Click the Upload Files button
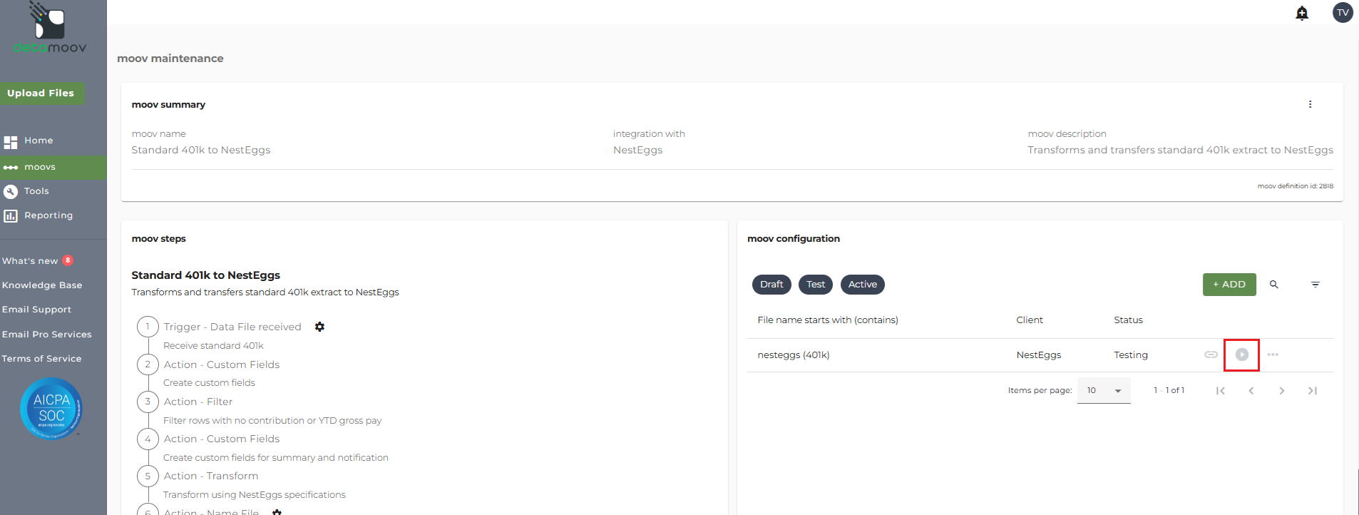This screenshot has width=1359, height=515. pos(41,93)
